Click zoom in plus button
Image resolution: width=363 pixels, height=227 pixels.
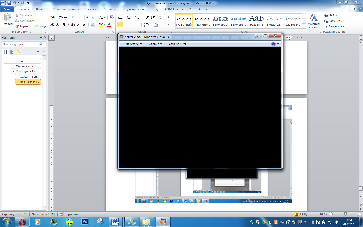pyautogui.click(x=360, y=214)
